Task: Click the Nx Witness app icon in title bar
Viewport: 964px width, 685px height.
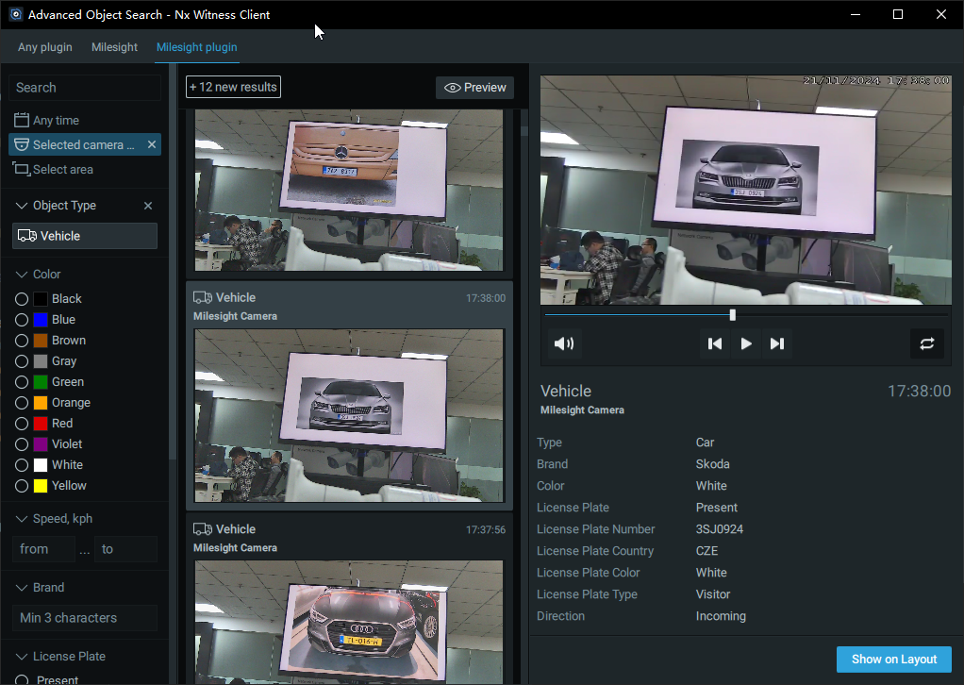Action: tap(15, 14)
